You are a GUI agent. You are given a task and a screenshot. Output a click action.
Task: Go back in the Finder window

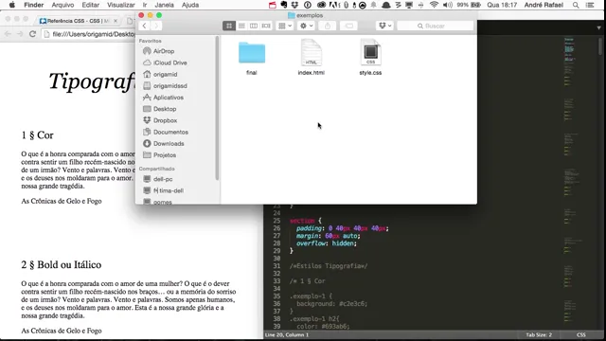tap(144, 26)
